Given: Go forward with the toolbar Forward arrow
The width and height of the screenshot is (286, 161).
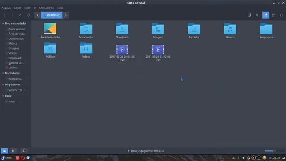Looking at the screenshot, I should click(13, 15).
